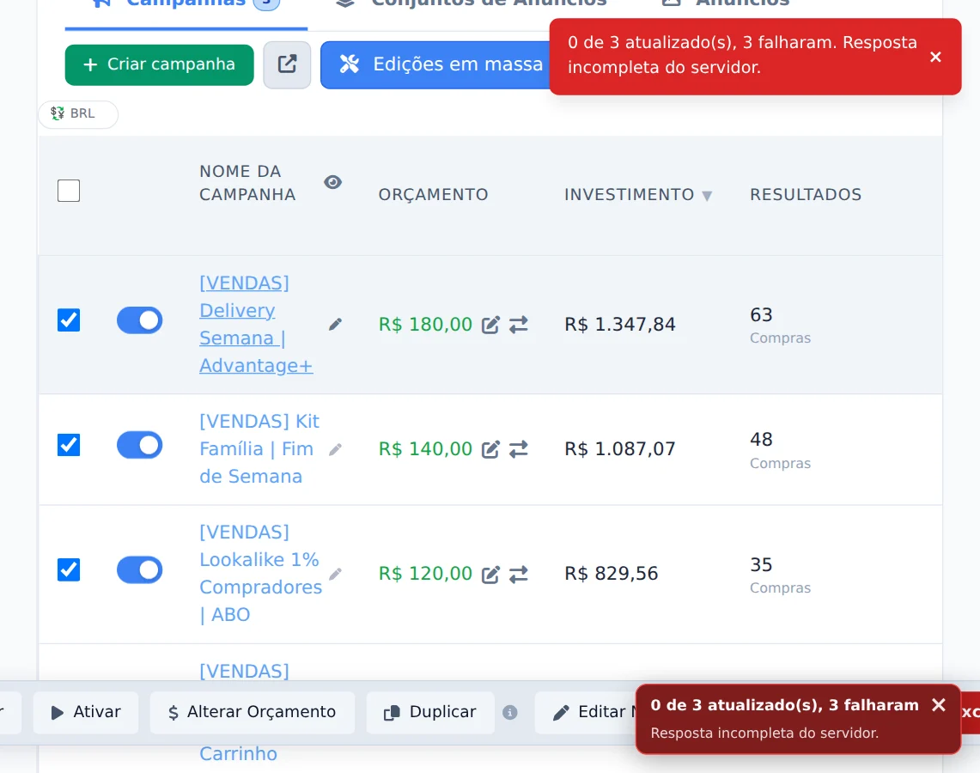Click swap arrows next to R$ 120,00
Image resolution: width=980 pixels, height=773 pixels.
[518, 574]
